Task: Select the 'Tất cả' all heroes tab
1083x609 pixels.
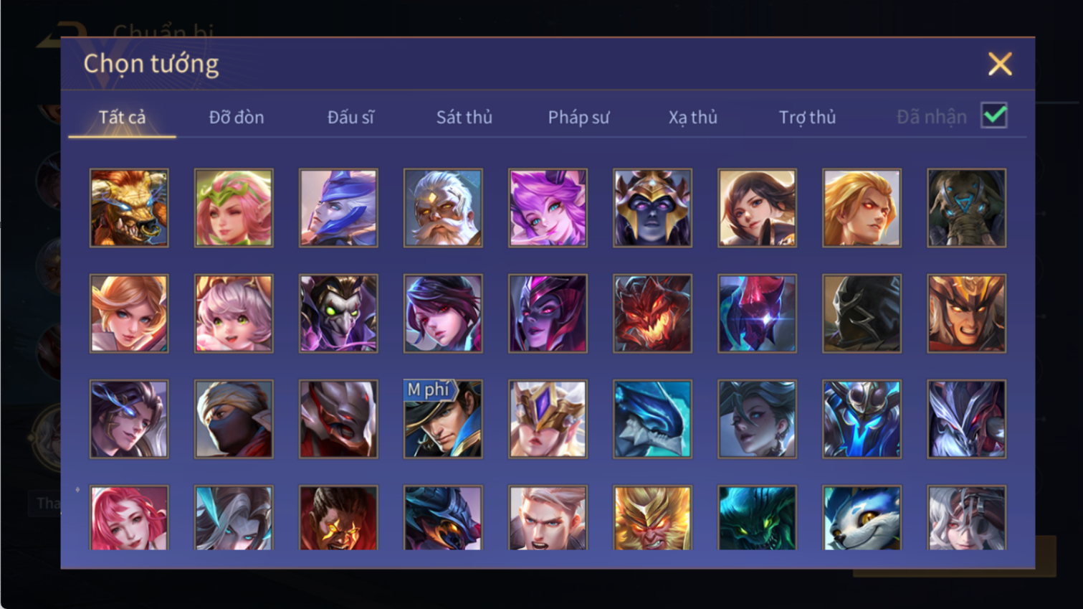Action: pos(122,117)
